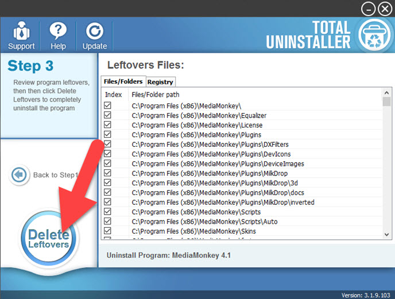This screenshot has height=299, width=395.
Task: Click the Uninstall Program: MediaMonkey 4.1 text
Action: [x=169, y=255]
